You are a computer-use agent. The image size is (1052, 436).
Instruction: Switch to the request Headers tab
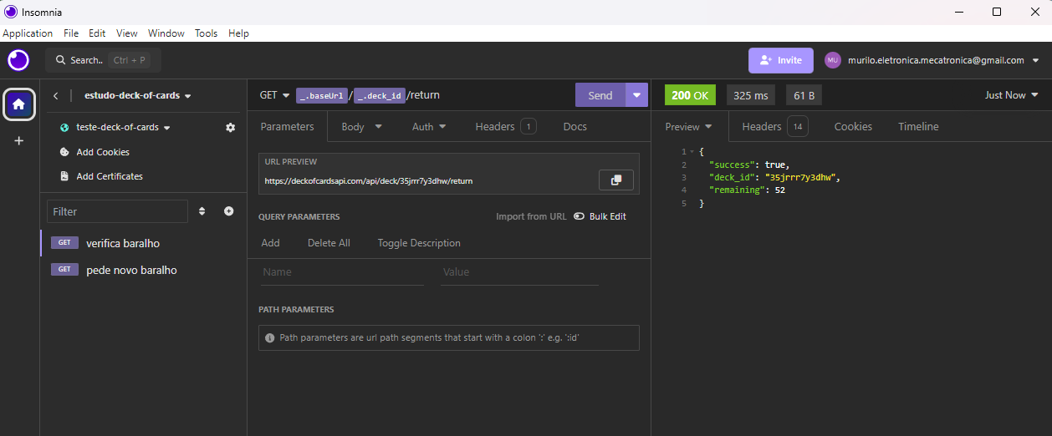point(505,127)
